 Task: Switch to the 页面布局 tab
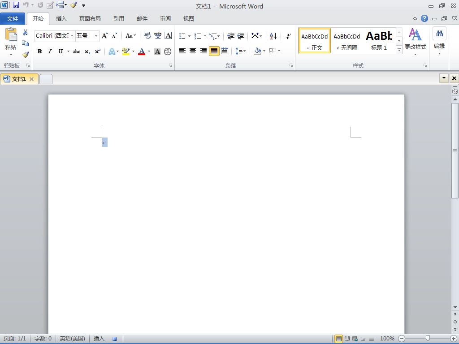click(90, 18)
